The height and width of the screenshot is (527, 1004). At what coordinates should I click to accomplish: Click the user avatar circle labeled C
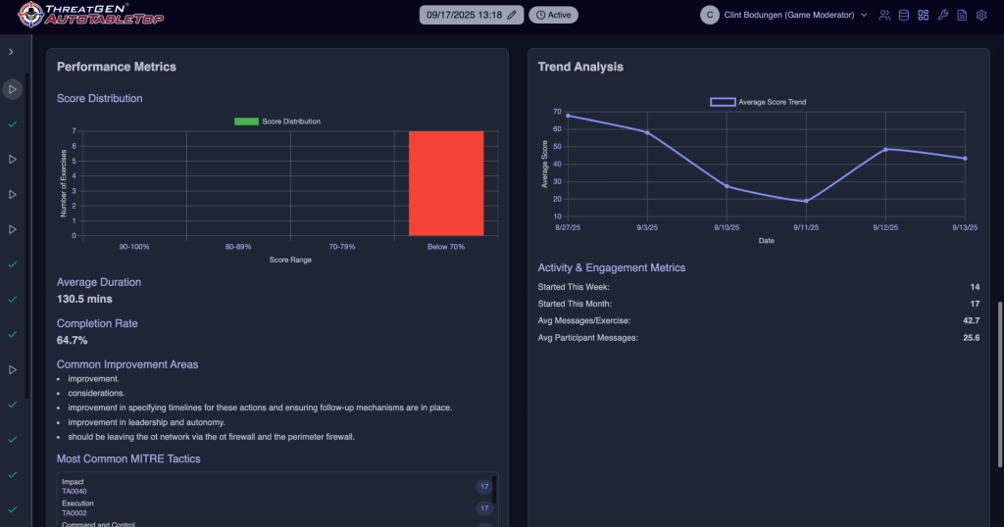click(x=710, y=15)
